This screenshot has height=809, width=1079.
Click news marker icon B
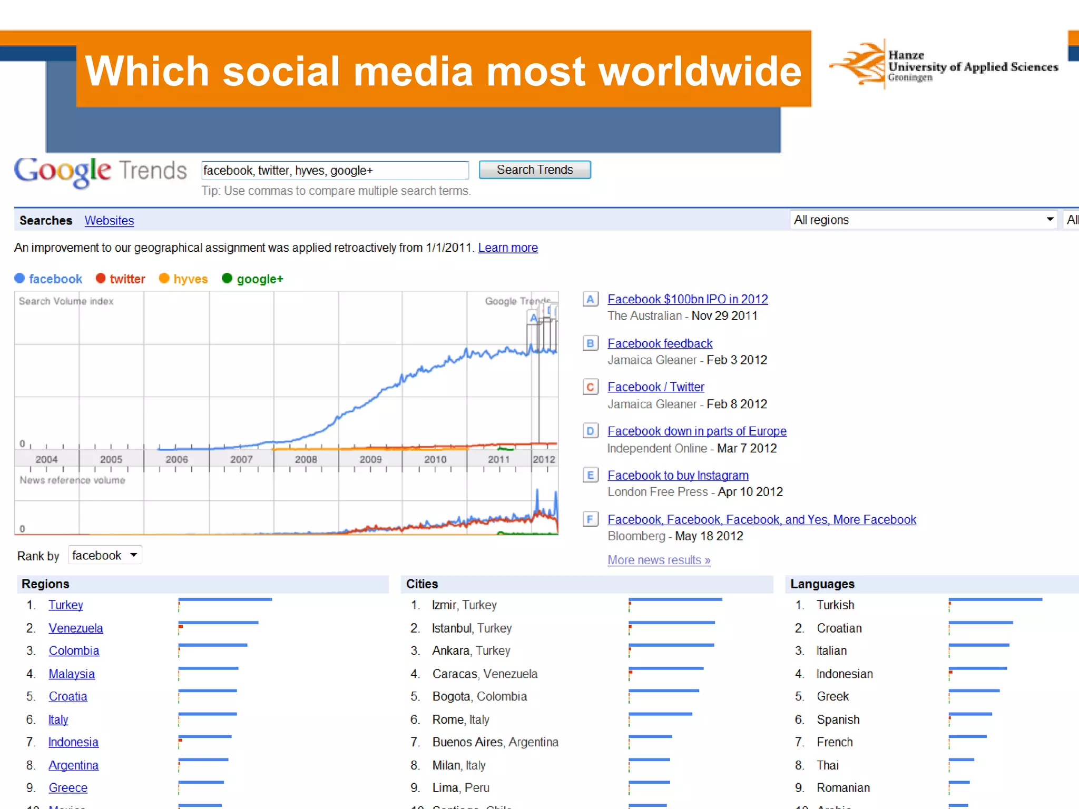(590, 343)
